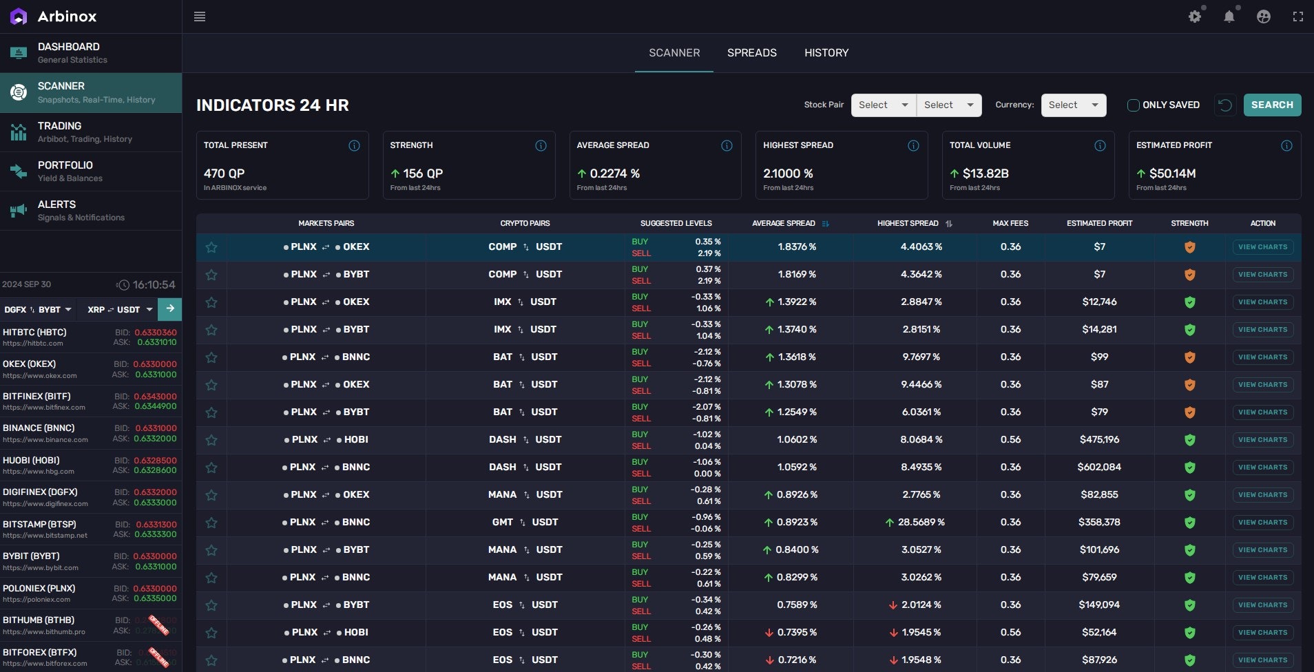Screen dimensions: 1314x672
Task: Switch to the HISTORY tab
Action: (x=826, y=53)
